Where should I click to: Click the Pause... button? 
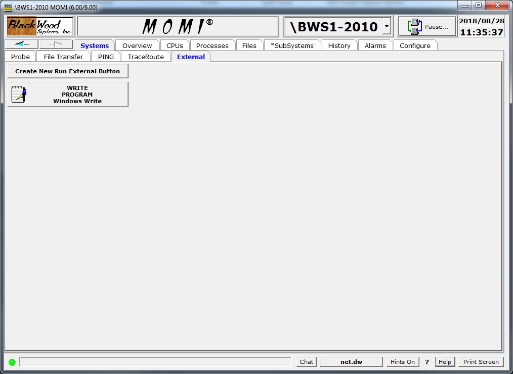coord(427,26)
